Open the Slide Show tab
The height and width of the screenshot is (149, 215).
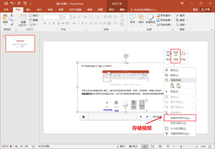pyautogui.click(x=75, y=10)
